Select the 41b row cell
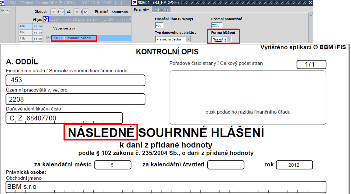Screen dimensions: 351x194 [x=26, y=38]
